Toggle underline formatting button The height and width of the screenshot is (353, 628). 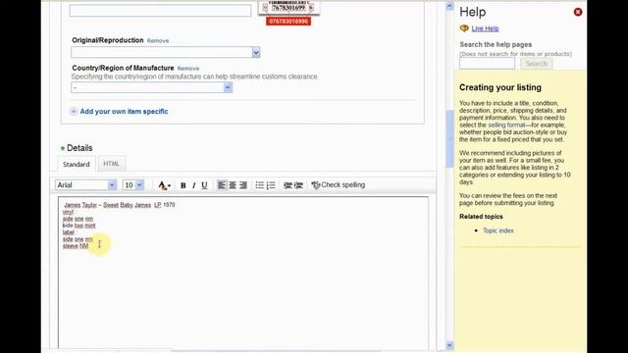pos(204,185)
